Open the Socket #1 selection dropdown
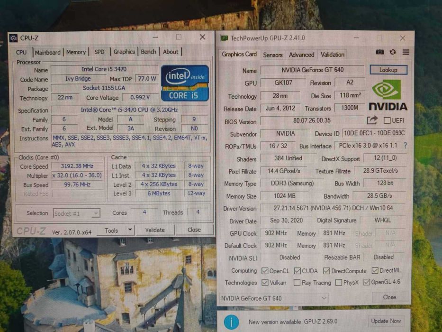Image resolution: width=442 pixels, height=332 pixels. tap(76, 213)
